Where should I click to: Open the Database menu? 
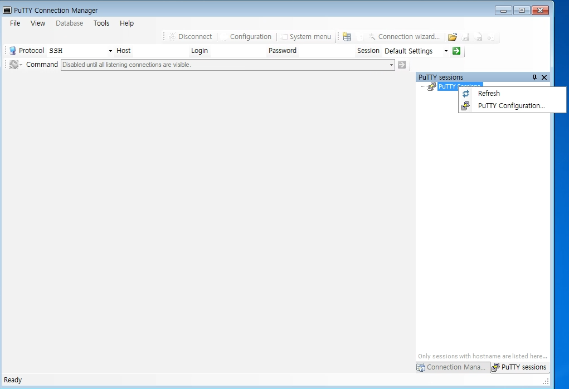pyautogui.click(x=69, y=23)
